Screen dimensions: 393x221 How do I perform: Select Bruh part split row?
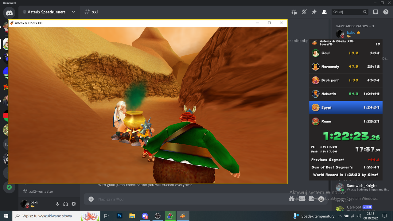pos(346,80)
